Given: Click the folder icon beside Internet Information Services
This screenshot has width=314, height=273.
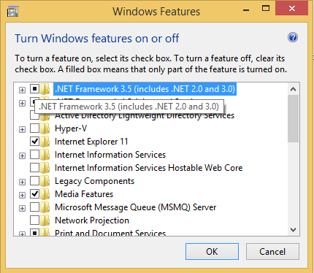Looking at the screenshot, I should tap(45, 155).
